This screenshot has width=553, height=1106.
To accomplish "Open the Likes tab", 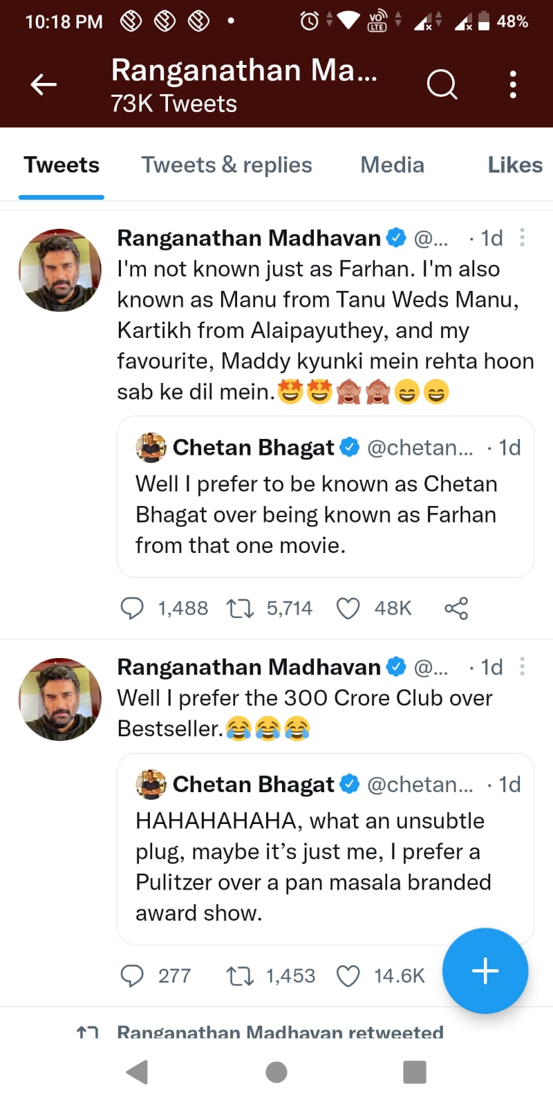I will (514, 165).
